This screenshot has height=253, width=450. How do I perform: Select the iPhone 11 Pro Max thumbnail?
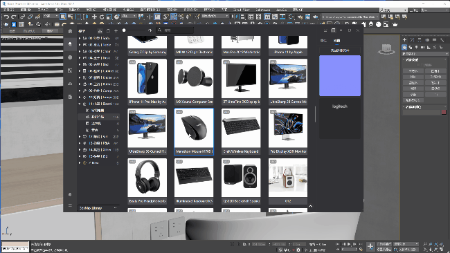click(x=147, y=82)
